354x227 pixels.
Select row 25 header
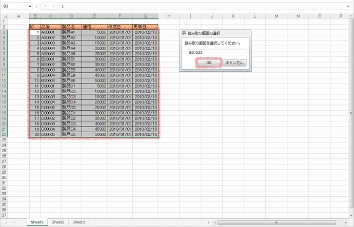click(x=5, y=156)
